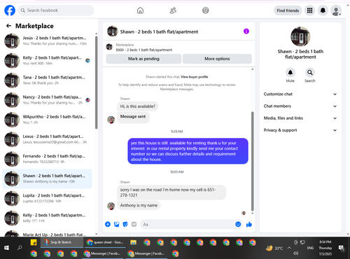This screenshot has height=259, width=350.
Task: Open the system tray volume icon
Action: click(295, 253)
